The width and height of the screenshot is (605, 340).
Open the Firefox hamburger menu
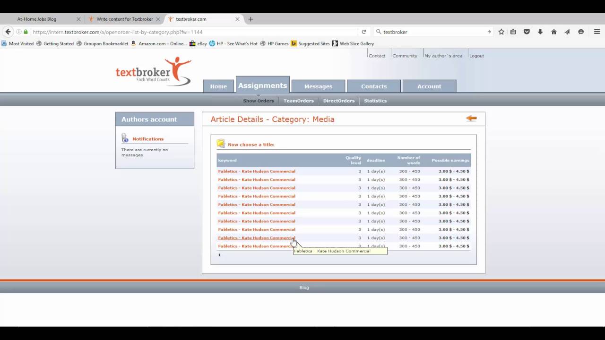pos(597,32)
